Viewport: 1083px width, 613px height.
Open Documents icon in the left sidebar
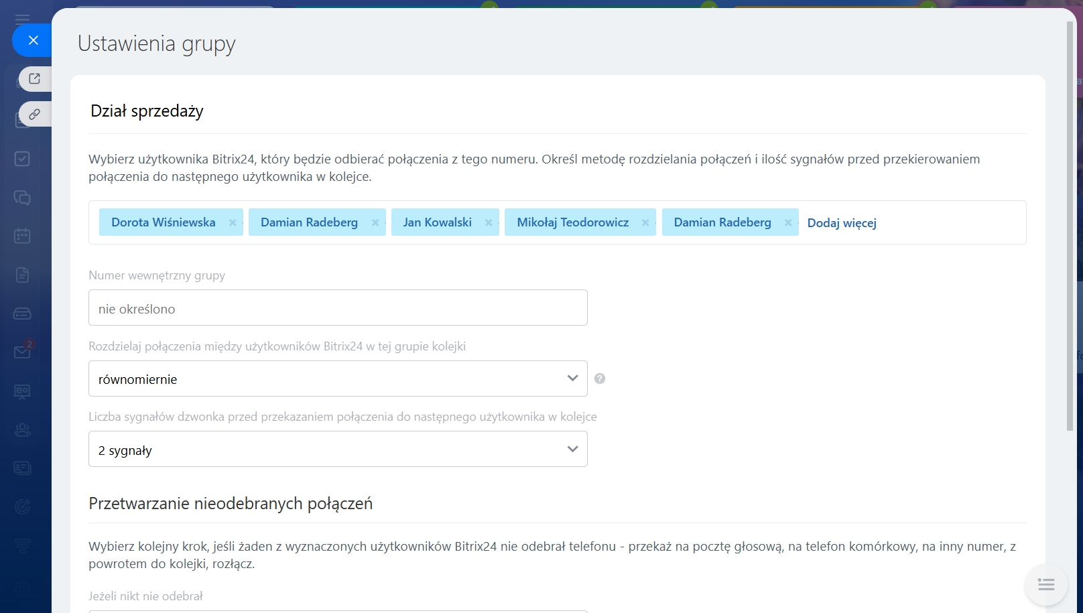[x=22, y=275]
